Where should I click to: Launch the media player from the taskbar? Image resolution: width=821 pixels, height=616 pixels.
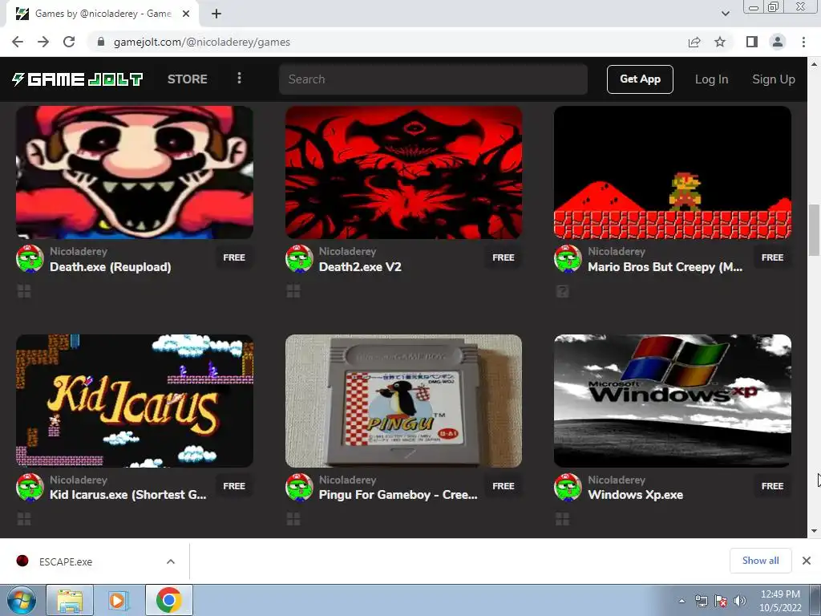[118, 600]
